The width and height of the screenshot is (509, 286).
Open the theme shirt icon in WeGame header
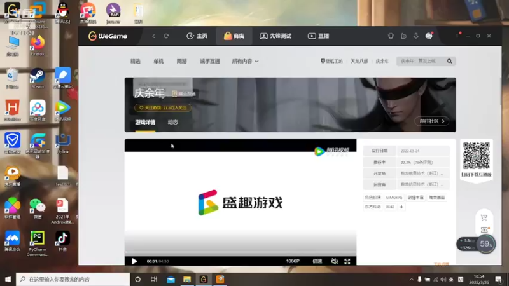[391, 36]
